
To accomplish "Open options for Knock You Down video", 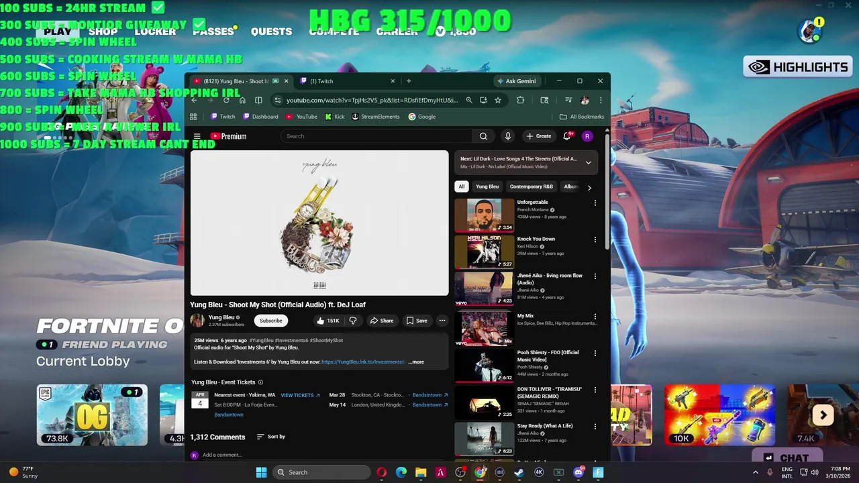I will point(595,239).
